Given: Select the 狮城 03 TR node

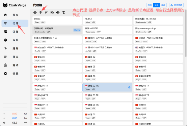Looking at the screenshot, I should click(x=158, y=87).
